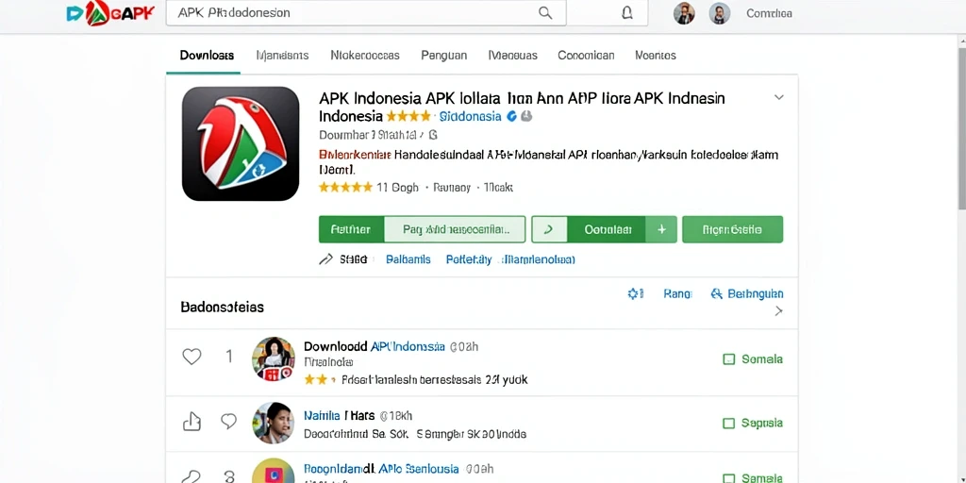966x483 pixels.
Task: Open Namila Hars reviewer name
Action: tap(340, 415)
